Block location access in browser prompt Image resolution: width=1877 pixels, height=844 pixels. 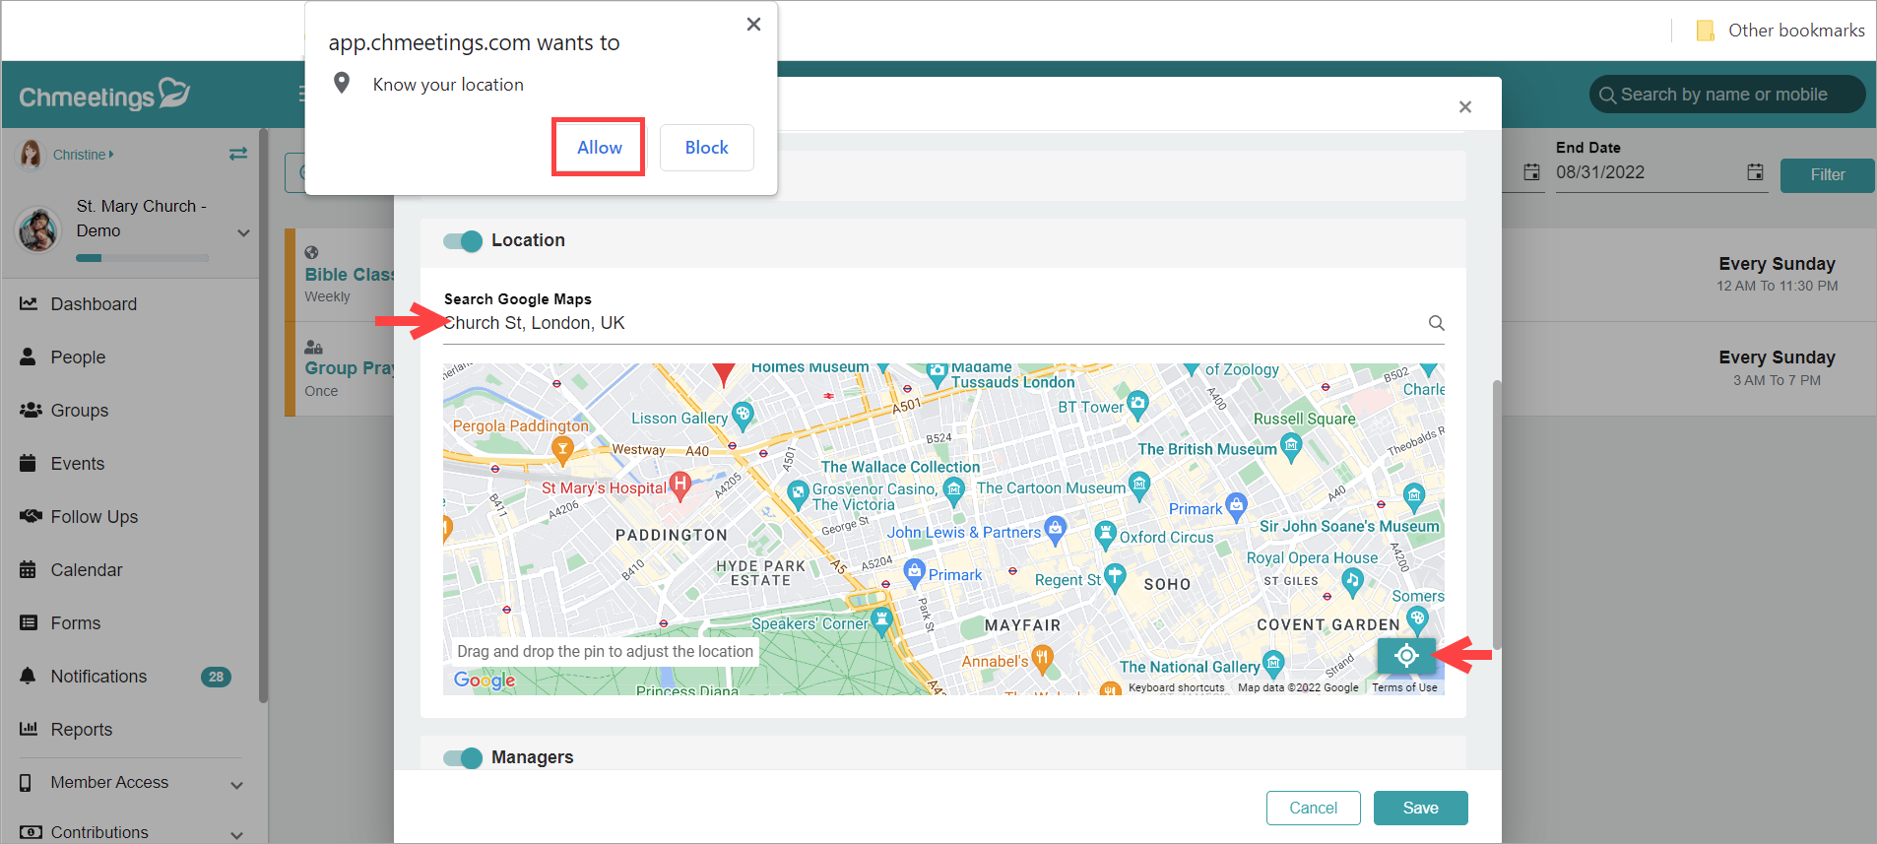pos(706,148)
